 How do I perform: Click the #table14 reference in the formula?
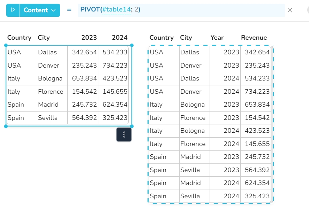point(116,10)
